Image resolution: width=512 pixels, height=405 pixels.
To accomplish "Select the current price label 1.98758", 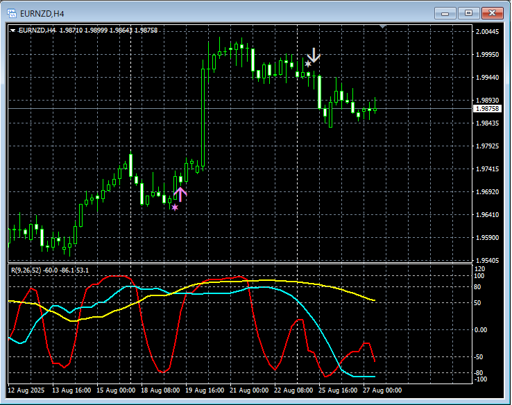I will [x=487, y=109].
